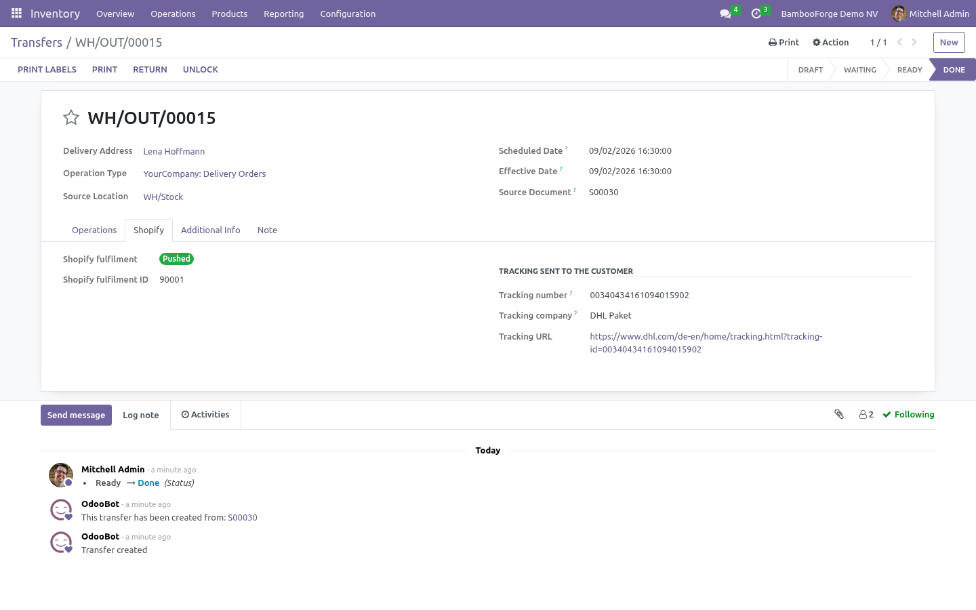Click the Pushed fulfilment badge
Screen dimensions: 976x610
(x=176, y=259)
